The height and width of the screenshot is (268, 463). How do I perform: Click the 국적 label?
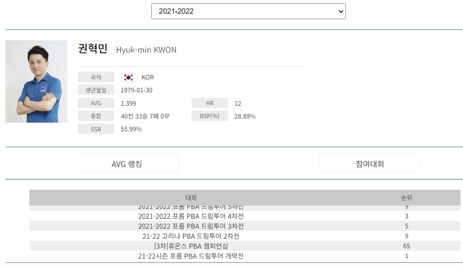96,77
